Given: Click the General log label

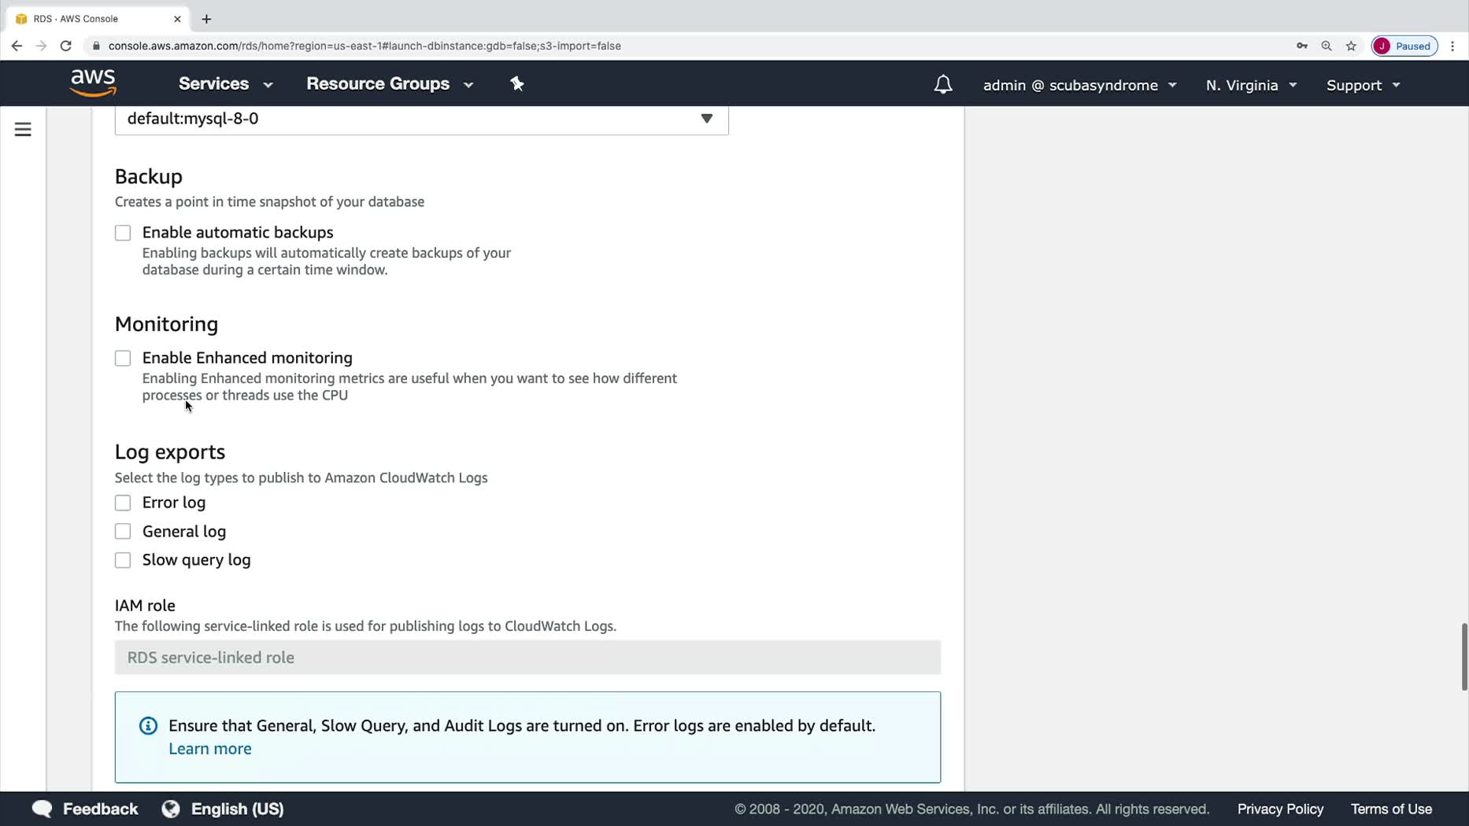Looking at the screenshot, I should [x=184, y=532].
